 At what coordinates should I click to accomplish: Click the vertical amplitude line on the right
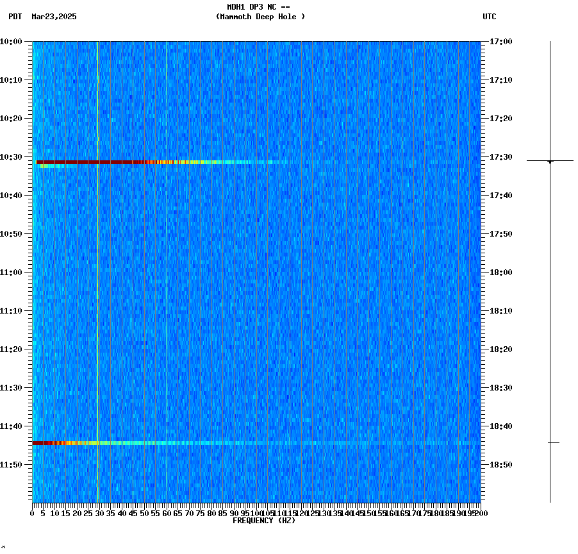click(549, 276)
